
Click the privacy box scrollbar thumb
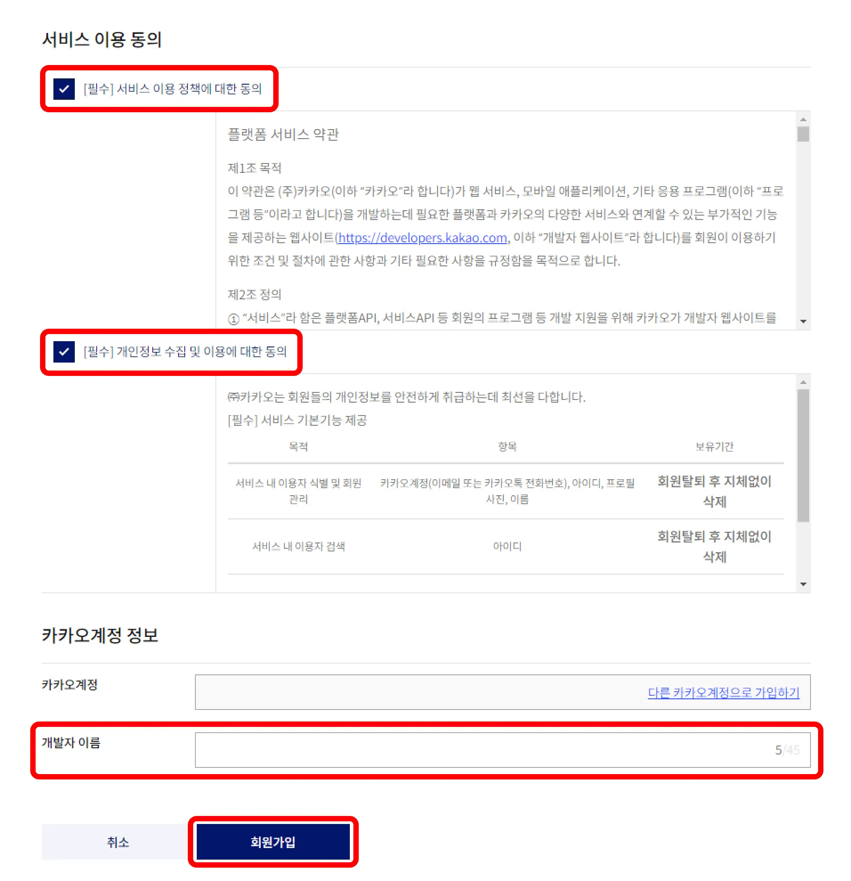tap(803, 455)
